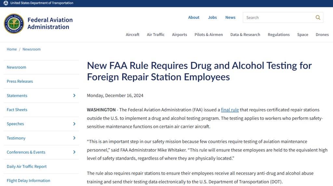Expand Conferences & Events chevron
The image size is (333, 186).
74,152
